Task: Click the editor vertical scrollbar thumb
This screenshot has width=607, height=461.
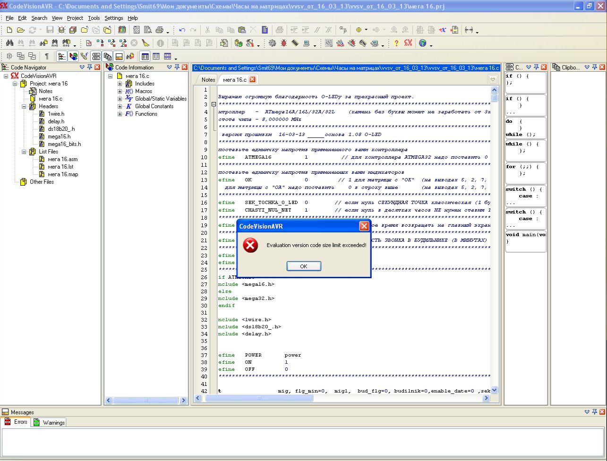Action: pos(495,98)
